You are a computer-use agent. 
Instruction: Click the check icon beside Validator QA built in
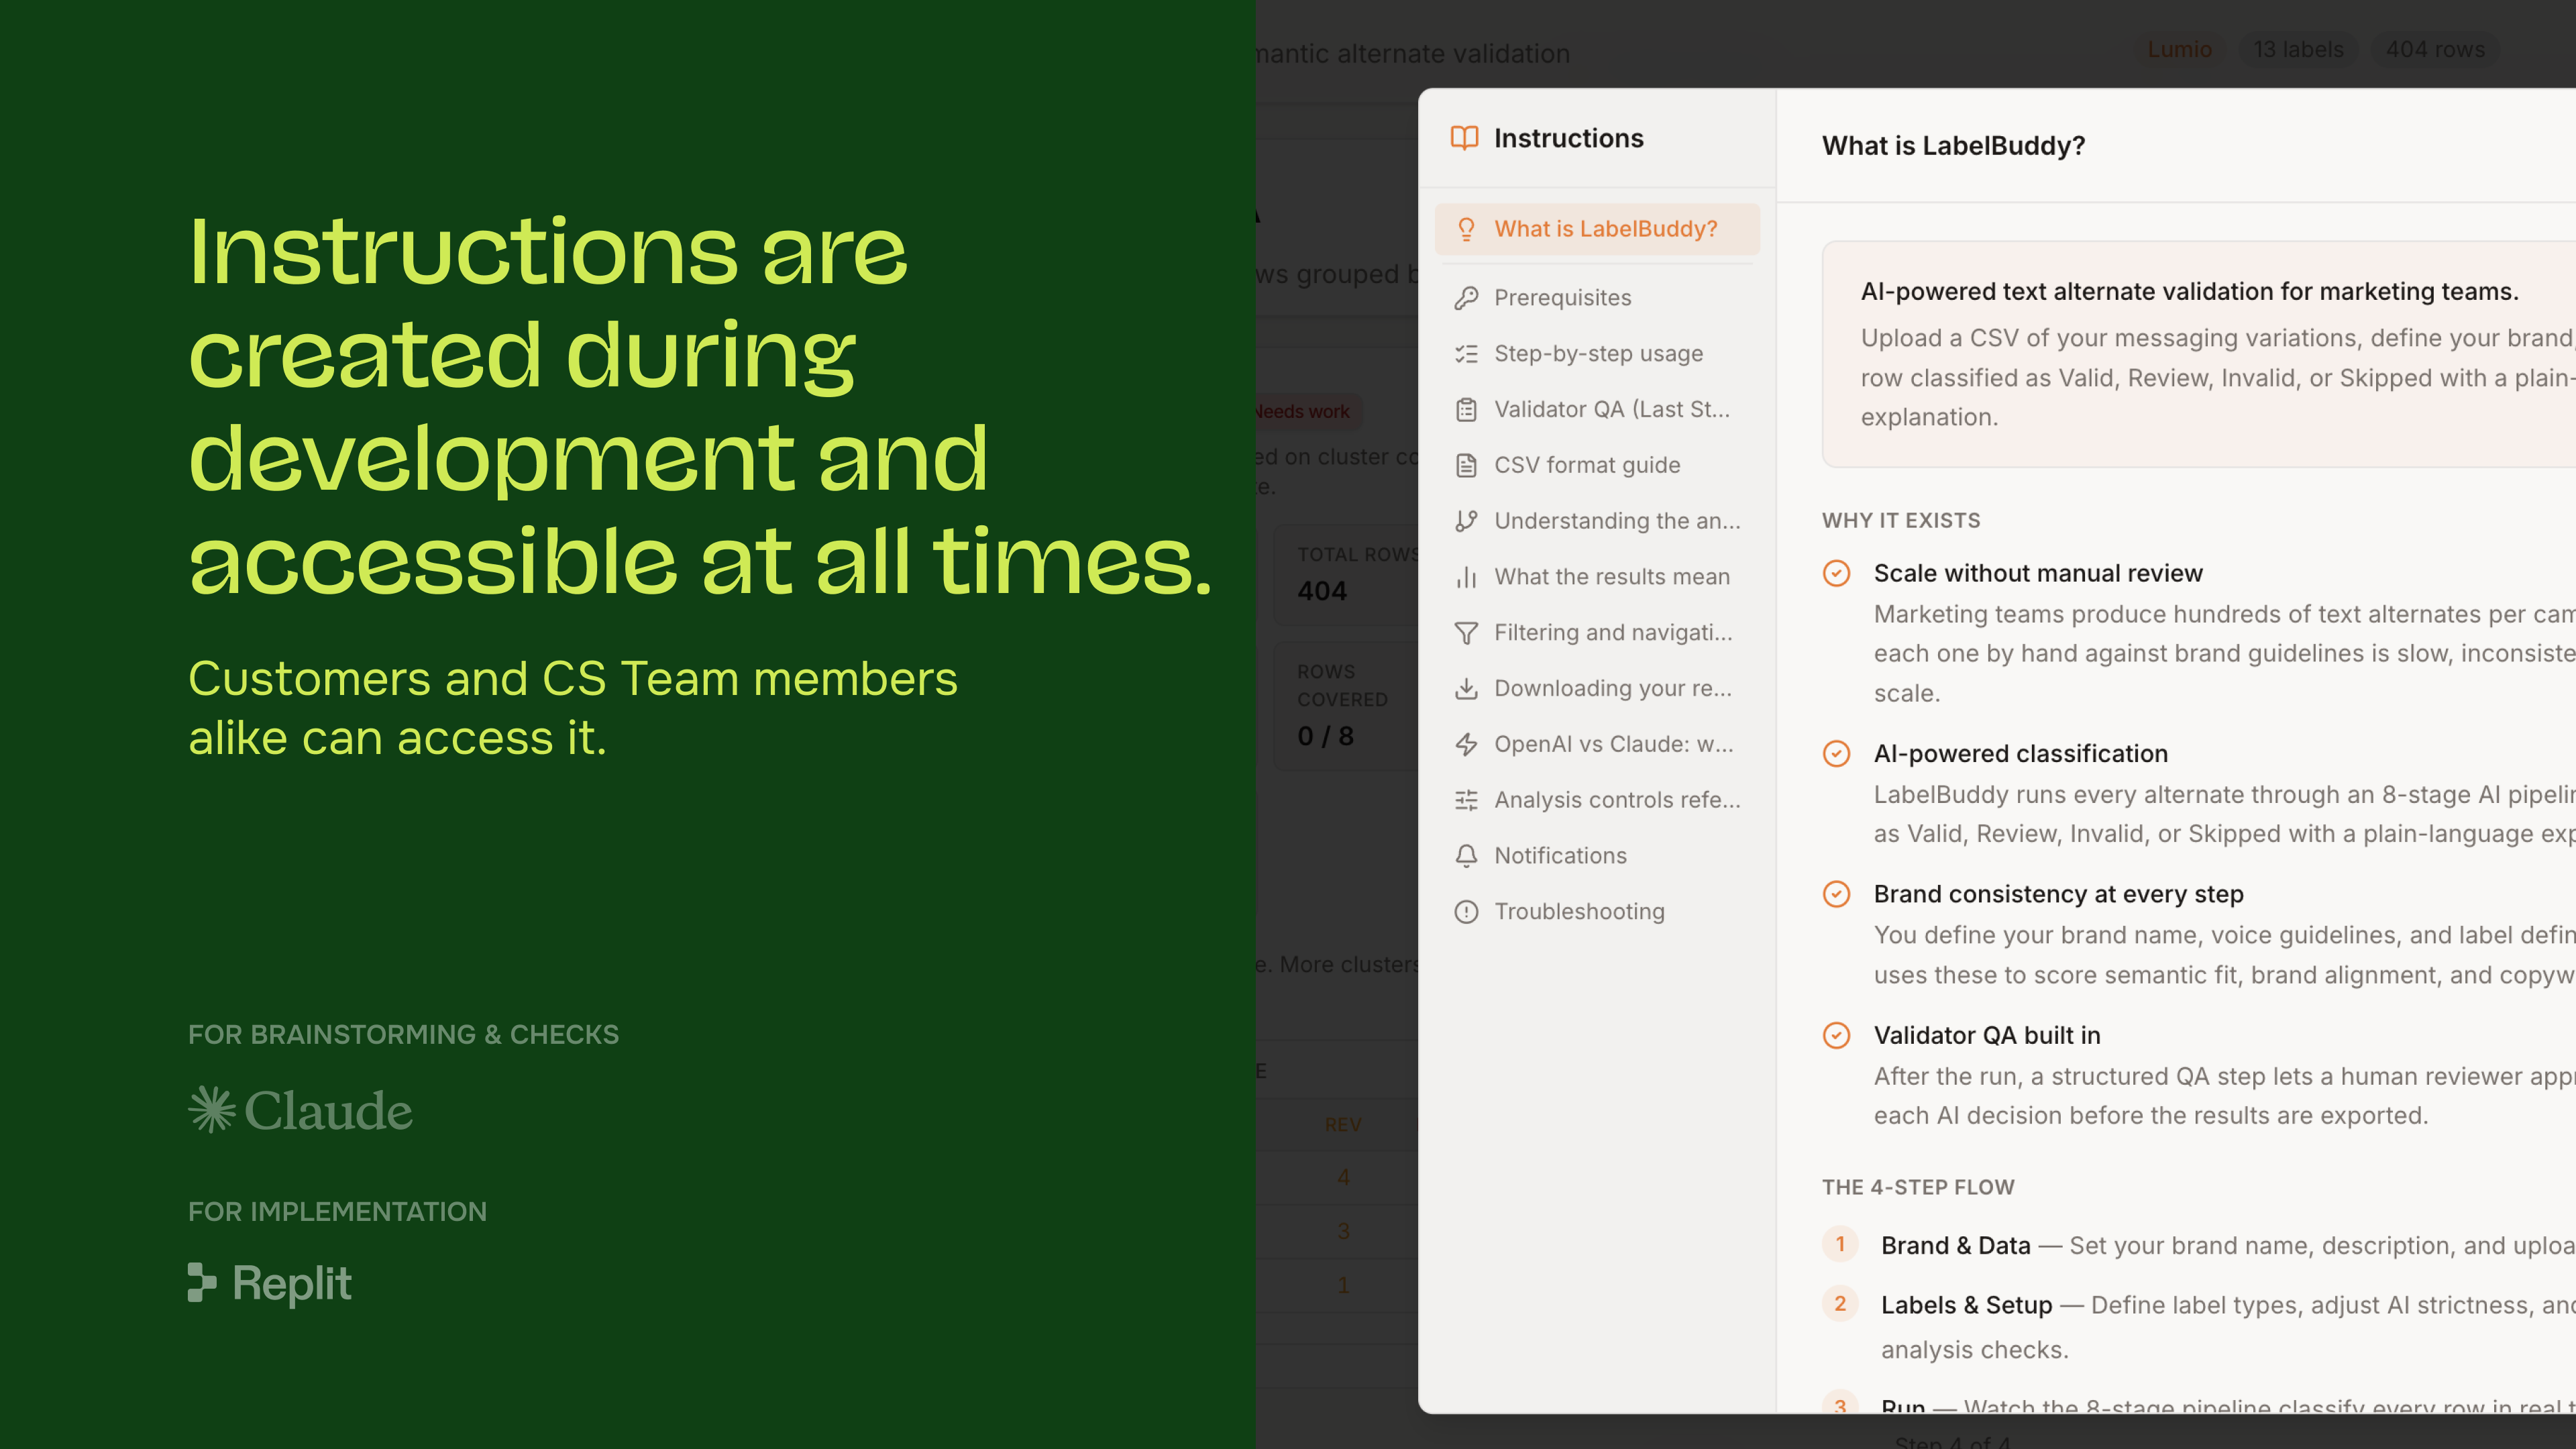1836,1035
